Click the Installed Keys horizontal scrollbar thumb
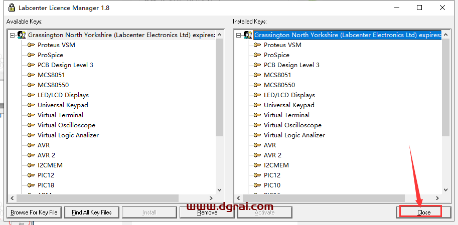This screenshot has height=225, width=458. pyautogui.click(x=324, y=198)
